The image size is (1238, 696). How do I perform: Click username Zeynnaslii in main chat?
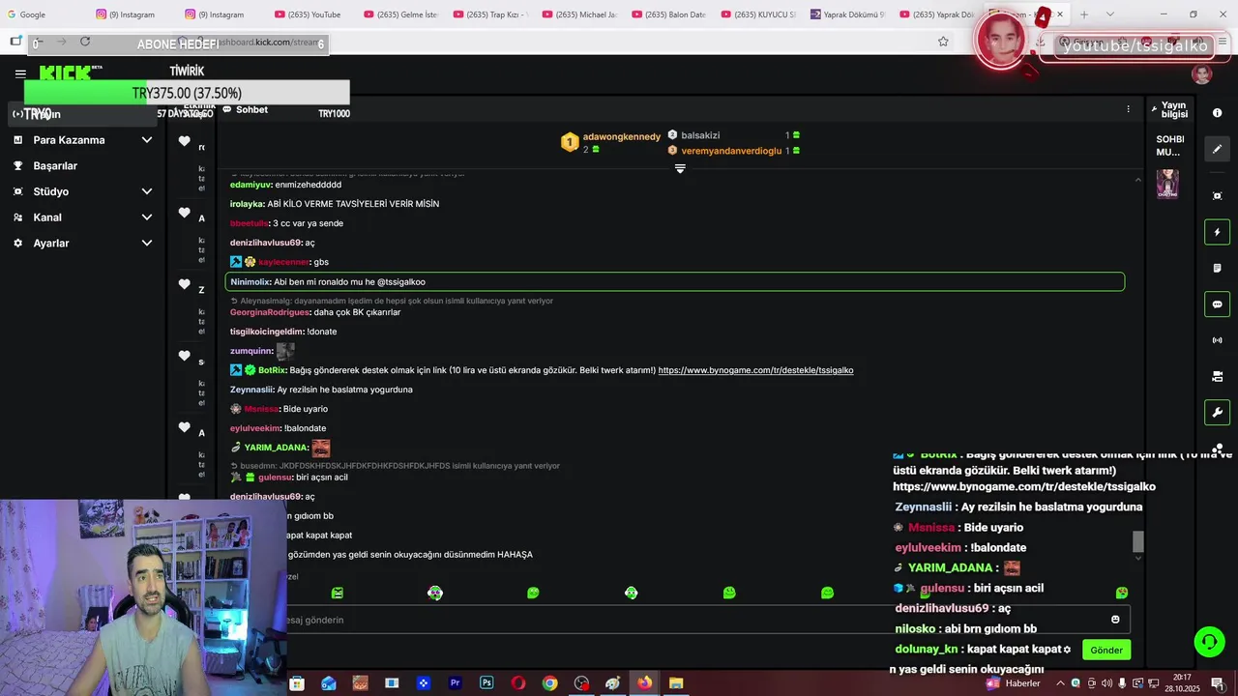[x=251, y=390]
